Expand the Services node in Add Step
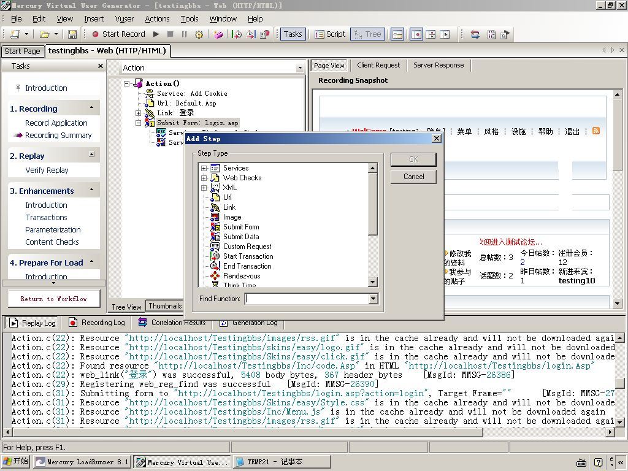The image size is (628, 471). tap(204, 168)
